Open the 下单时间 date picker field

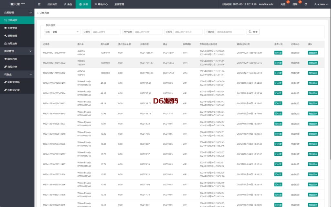(230, 32)
